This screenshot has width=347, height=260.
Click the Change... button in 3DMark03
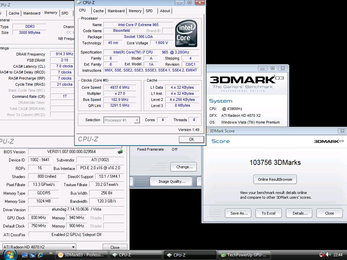pyautogui.click(x=184, y=167)
